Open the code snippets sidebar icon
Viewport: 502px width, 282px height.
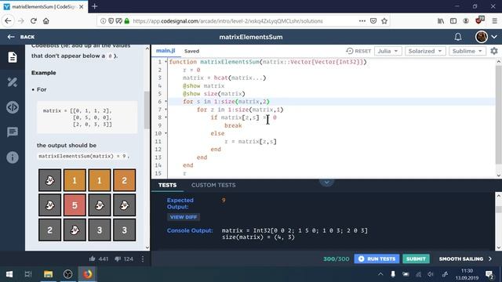click(x=13, y=107)
